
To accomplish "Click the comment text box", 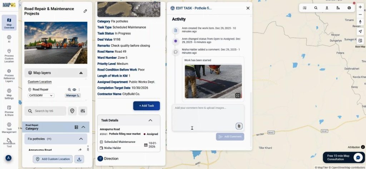I will pyautogui.click(x=208, y=118).
